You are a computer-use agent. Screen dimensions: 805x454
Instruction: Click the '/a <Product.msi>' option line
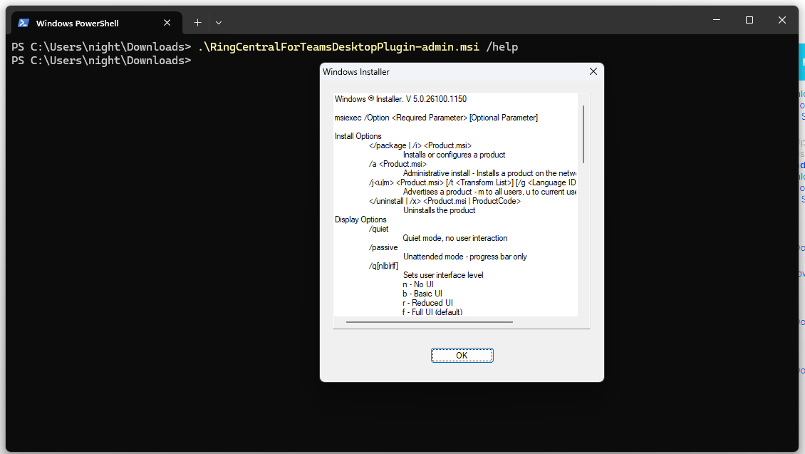coord(398,164)
